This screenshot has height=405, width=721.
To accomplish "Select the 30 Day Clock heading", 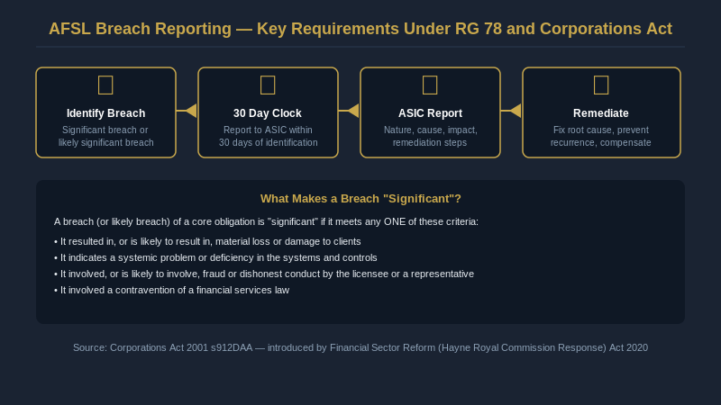I will click(268, 113).
